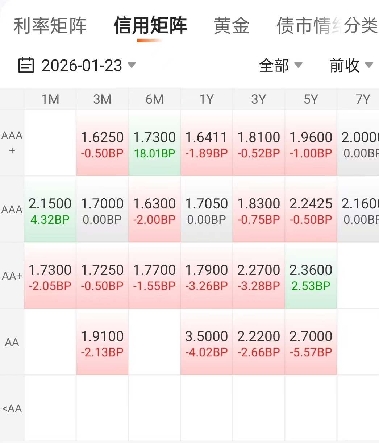Screen dimensions: 379x443
Task: Open the AA 3M cell showing 1.9100
Action: [102, 342]
